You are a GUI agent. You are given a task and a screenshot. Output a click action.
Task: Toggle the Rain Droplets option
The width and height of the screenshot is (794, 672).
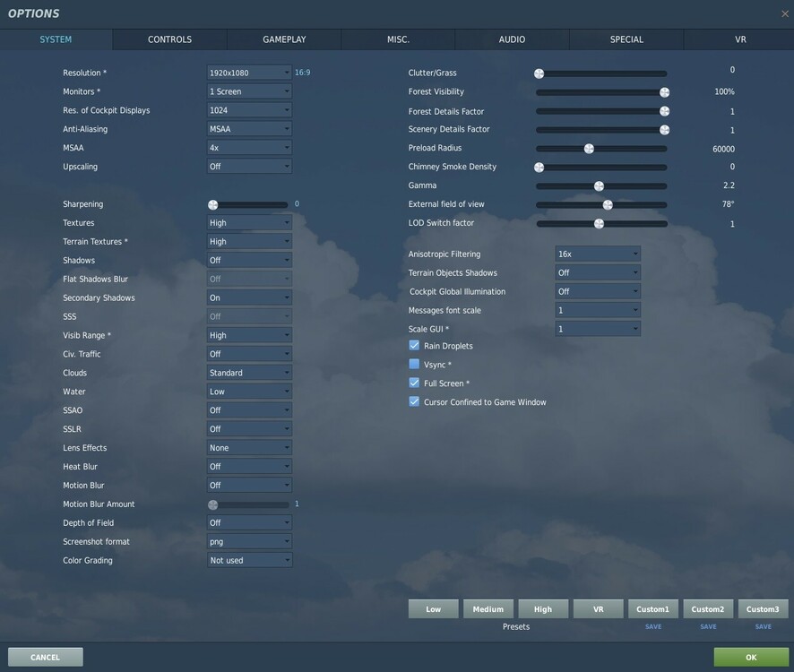(x=413, y=345)
